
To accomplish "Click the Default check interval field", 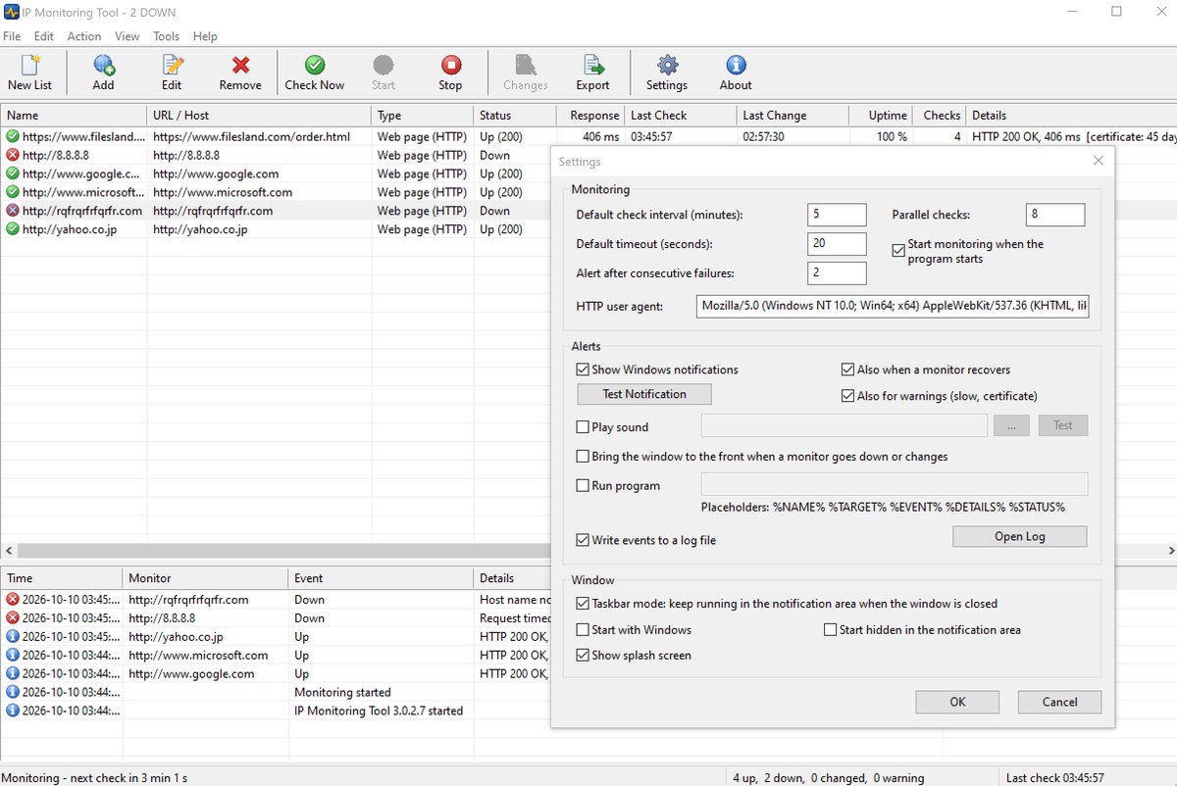I will (x=838, y=215).
